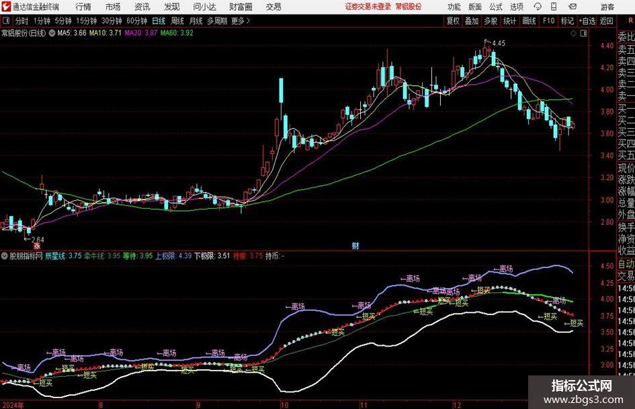This screenshot has height=409, width=635.
Task: Toggle the side panel icon at chart top right
Action: click(583, 34)
